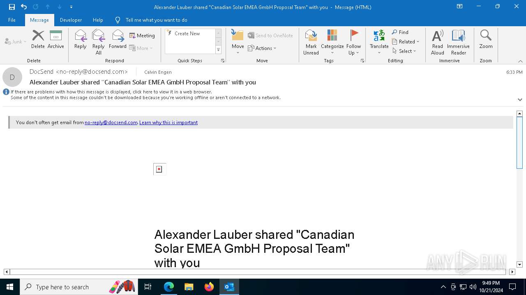Click the Calvin Engen recipient name
This screenshot has height=295, width=526.
coord(158,72)
